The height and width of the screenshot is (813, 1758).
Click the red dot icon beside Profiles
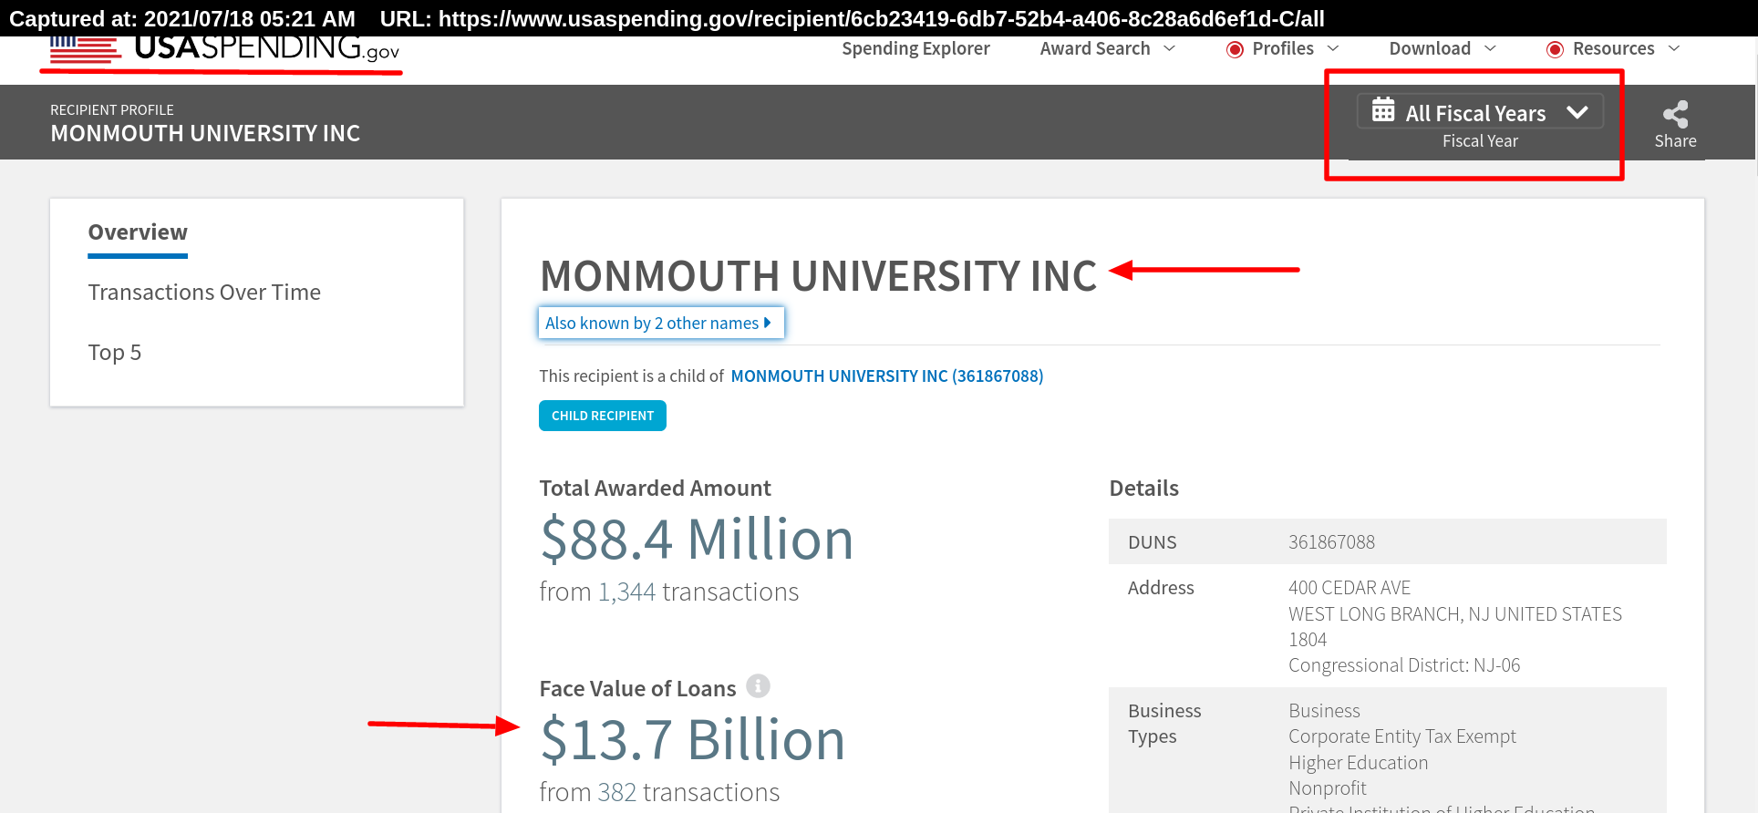click(1235, 49)
